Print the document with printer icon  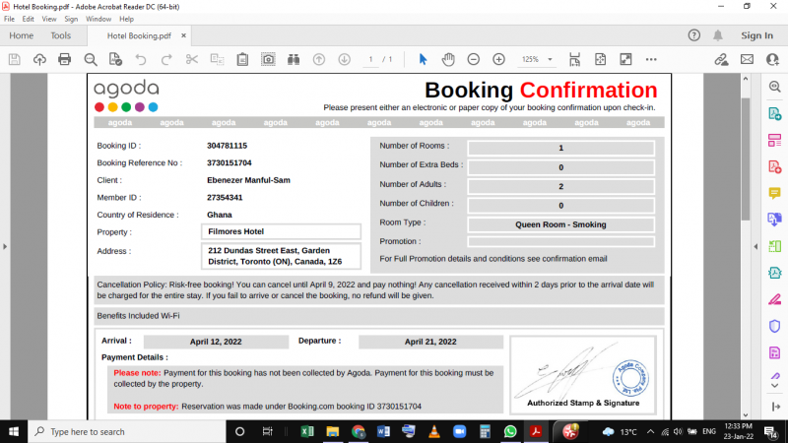[64, 59]
